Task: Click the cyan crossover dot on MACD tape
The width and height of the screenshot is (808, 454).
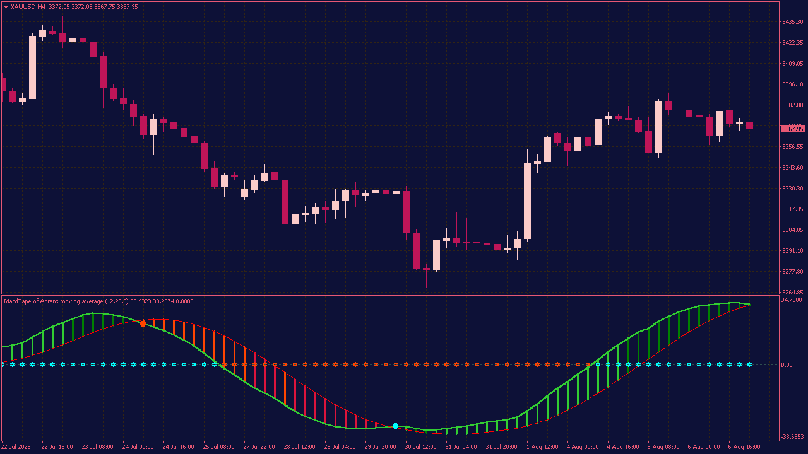Action: tap(395, 426)
